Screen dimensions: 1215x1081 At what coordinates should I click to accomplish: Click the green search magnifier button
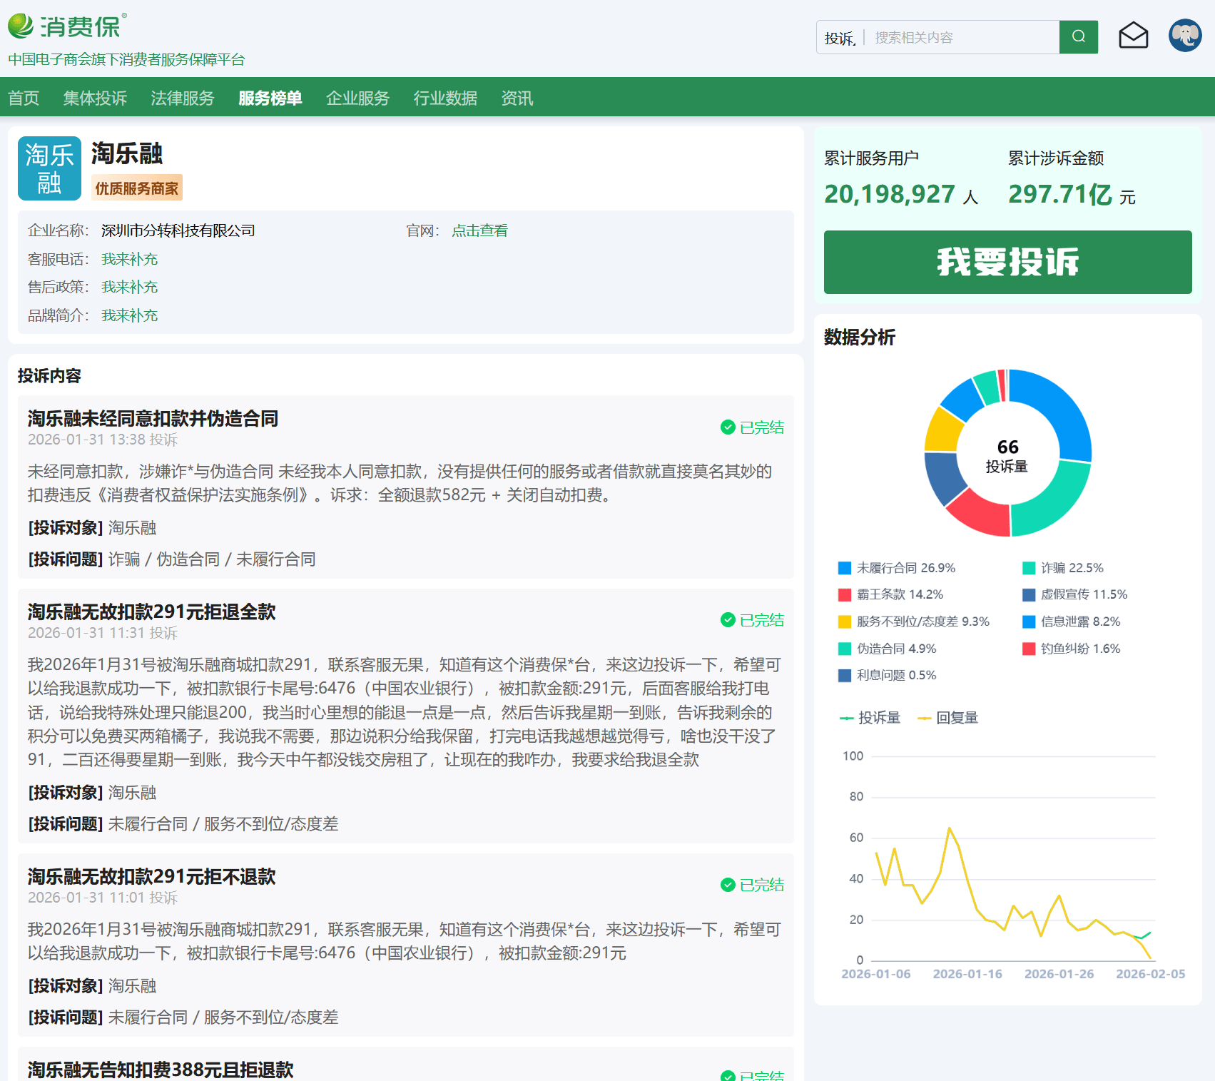[1078, 37]
